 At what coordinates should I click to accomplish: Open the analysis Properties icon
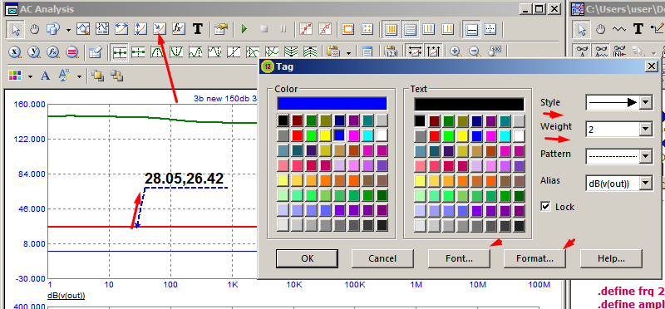coord(220,29)
